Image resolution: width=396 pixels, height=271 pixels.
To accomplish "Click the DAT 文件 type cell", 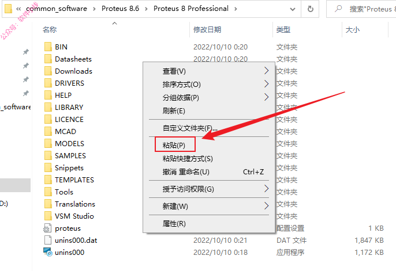I will click(292, 241).
